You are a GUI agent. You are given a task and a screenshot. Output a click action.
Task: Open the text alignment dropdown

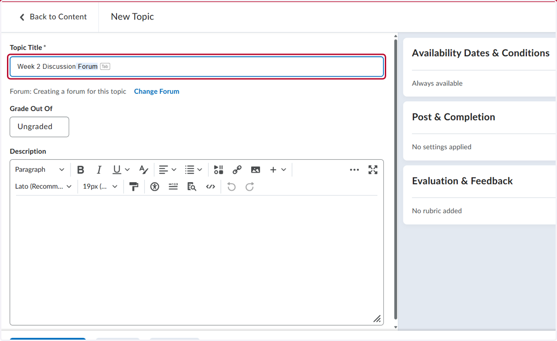[x=168, y=170]
